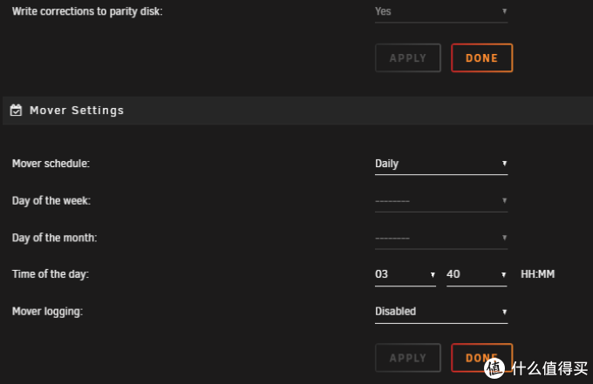Click the arrow on the Disabled dropdown
The width and height of the screenshot is (593, 384).
(504, 312)
